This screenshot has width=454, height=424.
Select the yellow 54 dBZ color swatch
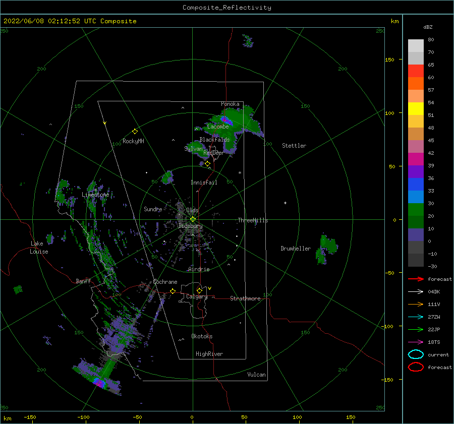[416, 109]
